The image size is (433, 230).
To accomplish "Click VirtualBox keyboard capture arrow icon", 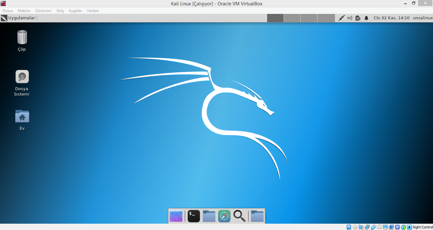I will tap(409, 227).
